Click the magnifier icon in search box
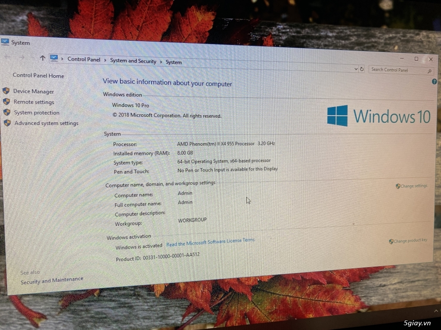 coord(429,71)
